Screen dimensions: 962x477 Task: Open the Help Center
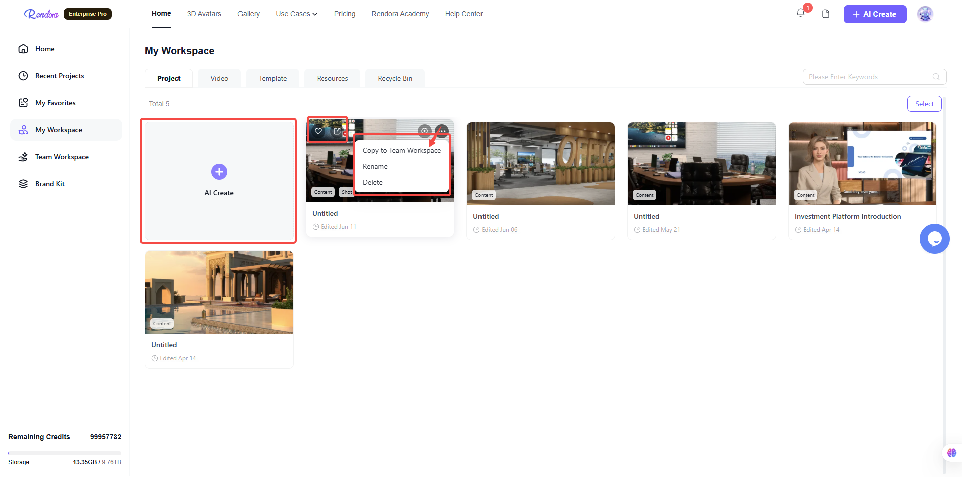point(464,14)
